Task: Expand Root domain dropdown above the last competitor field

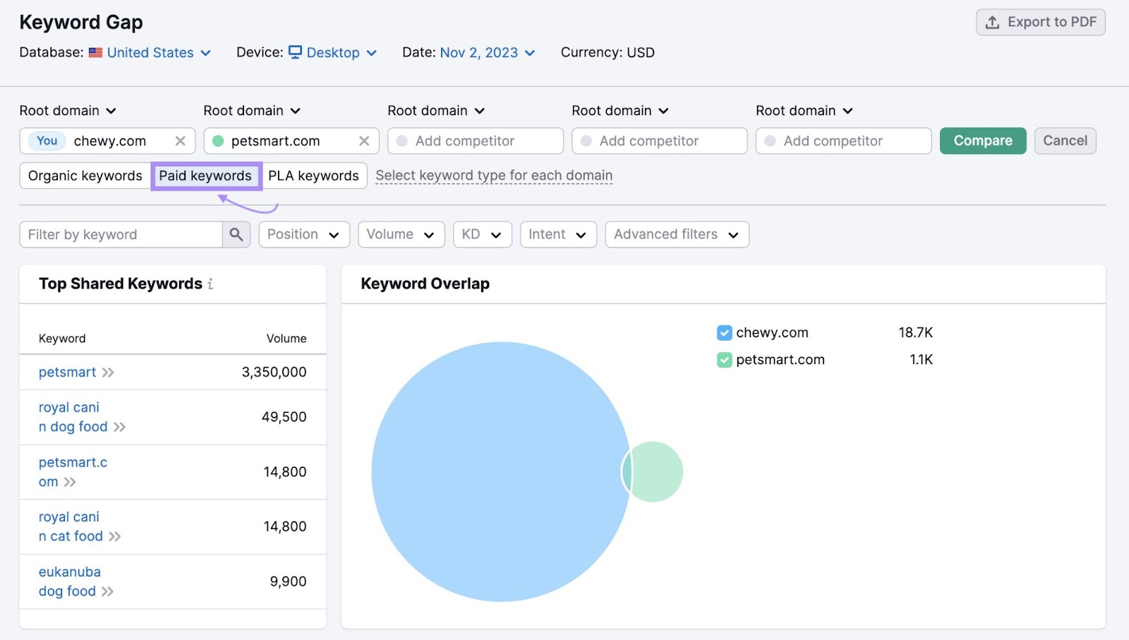Action: [804, 111]
